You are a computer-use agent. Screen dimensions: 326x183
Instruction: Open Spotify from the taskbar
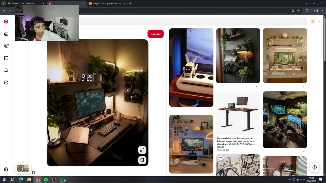46,180
